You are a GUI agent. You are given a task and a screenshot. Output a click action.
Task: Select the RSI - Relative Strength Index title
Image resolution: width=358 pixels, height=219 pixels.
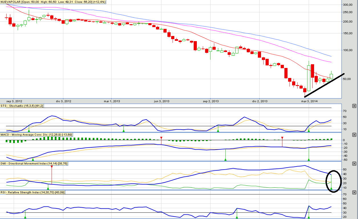(x=34, y=192)
